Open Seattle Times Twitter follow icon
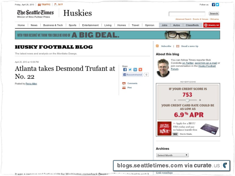This screenshot has width=235, height=176. 217,5
